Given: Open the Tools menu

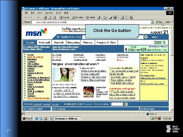Looking at the screenshot, I should [59, 13].
